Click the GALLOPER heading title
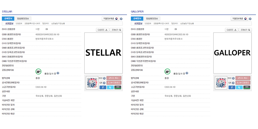 137,12
